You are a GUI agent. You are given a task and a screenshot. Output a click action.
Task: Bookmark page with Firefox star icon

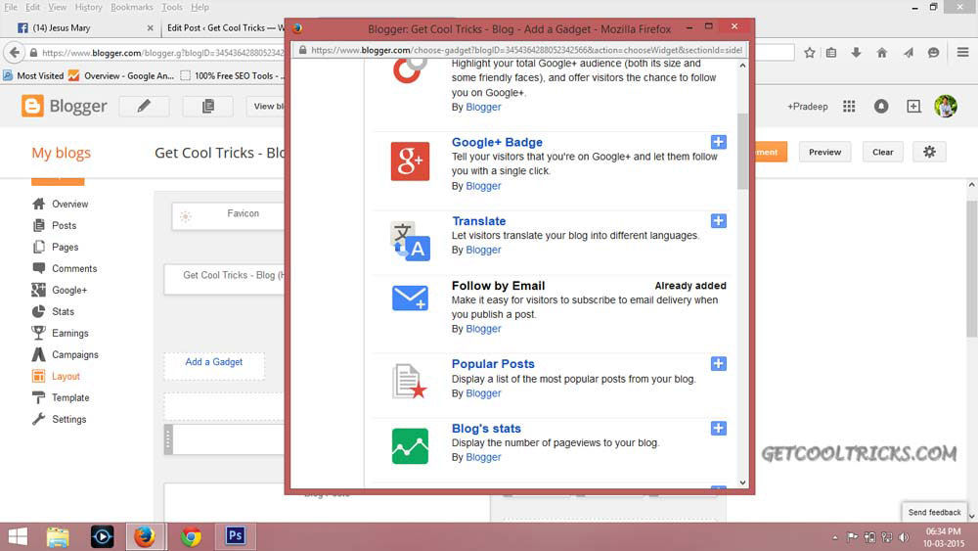click(810, 53)
